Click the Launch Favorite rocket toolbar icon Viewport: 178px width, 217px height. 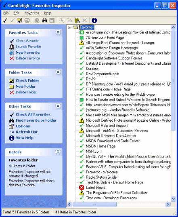coord(37,21)
